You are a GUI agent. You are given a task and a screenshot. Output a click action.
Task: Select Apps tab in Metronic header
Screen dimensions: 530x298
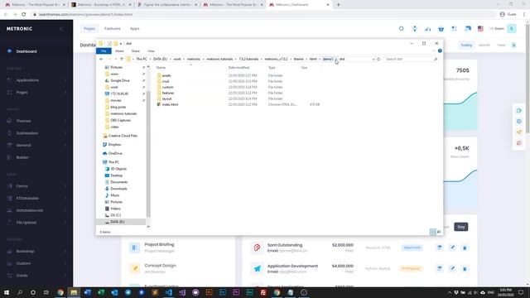point(135,29)
